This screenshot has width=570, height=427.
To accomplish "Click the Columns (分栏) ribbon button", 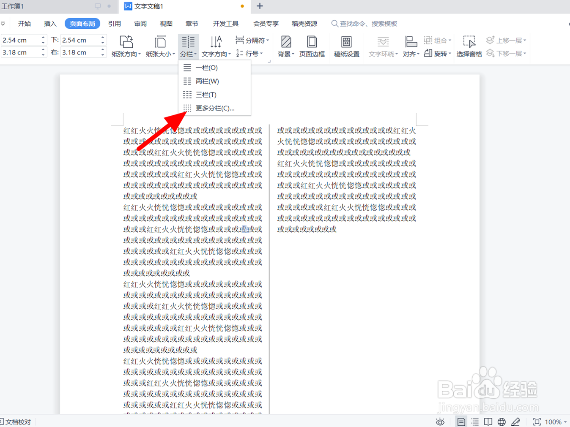I will click(x=188, y=46).
